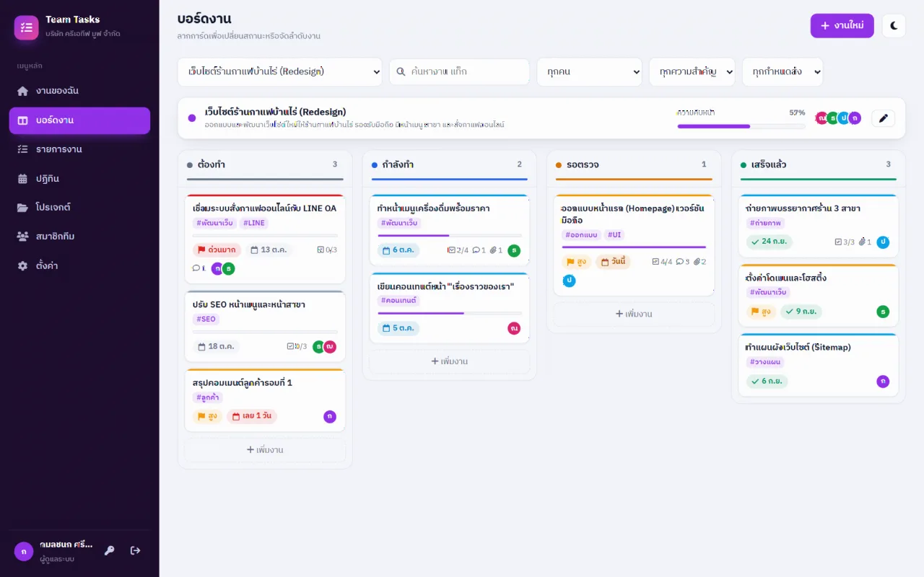Viewport: 924px width, 577px height.
Task: Click the Team Tasks logo icon
Action: (x=27, y=27)
